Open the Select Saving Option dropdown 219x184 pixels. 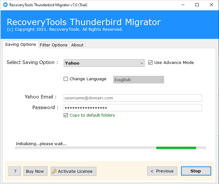tap(104, 63)
